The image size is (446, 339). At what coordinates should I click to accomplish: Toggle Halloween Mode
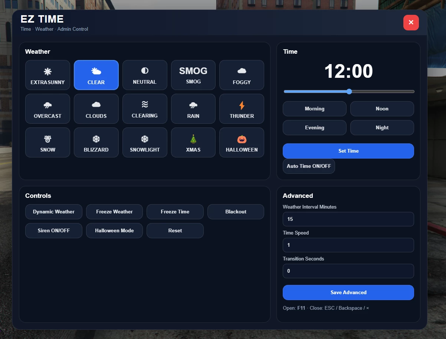114,230
